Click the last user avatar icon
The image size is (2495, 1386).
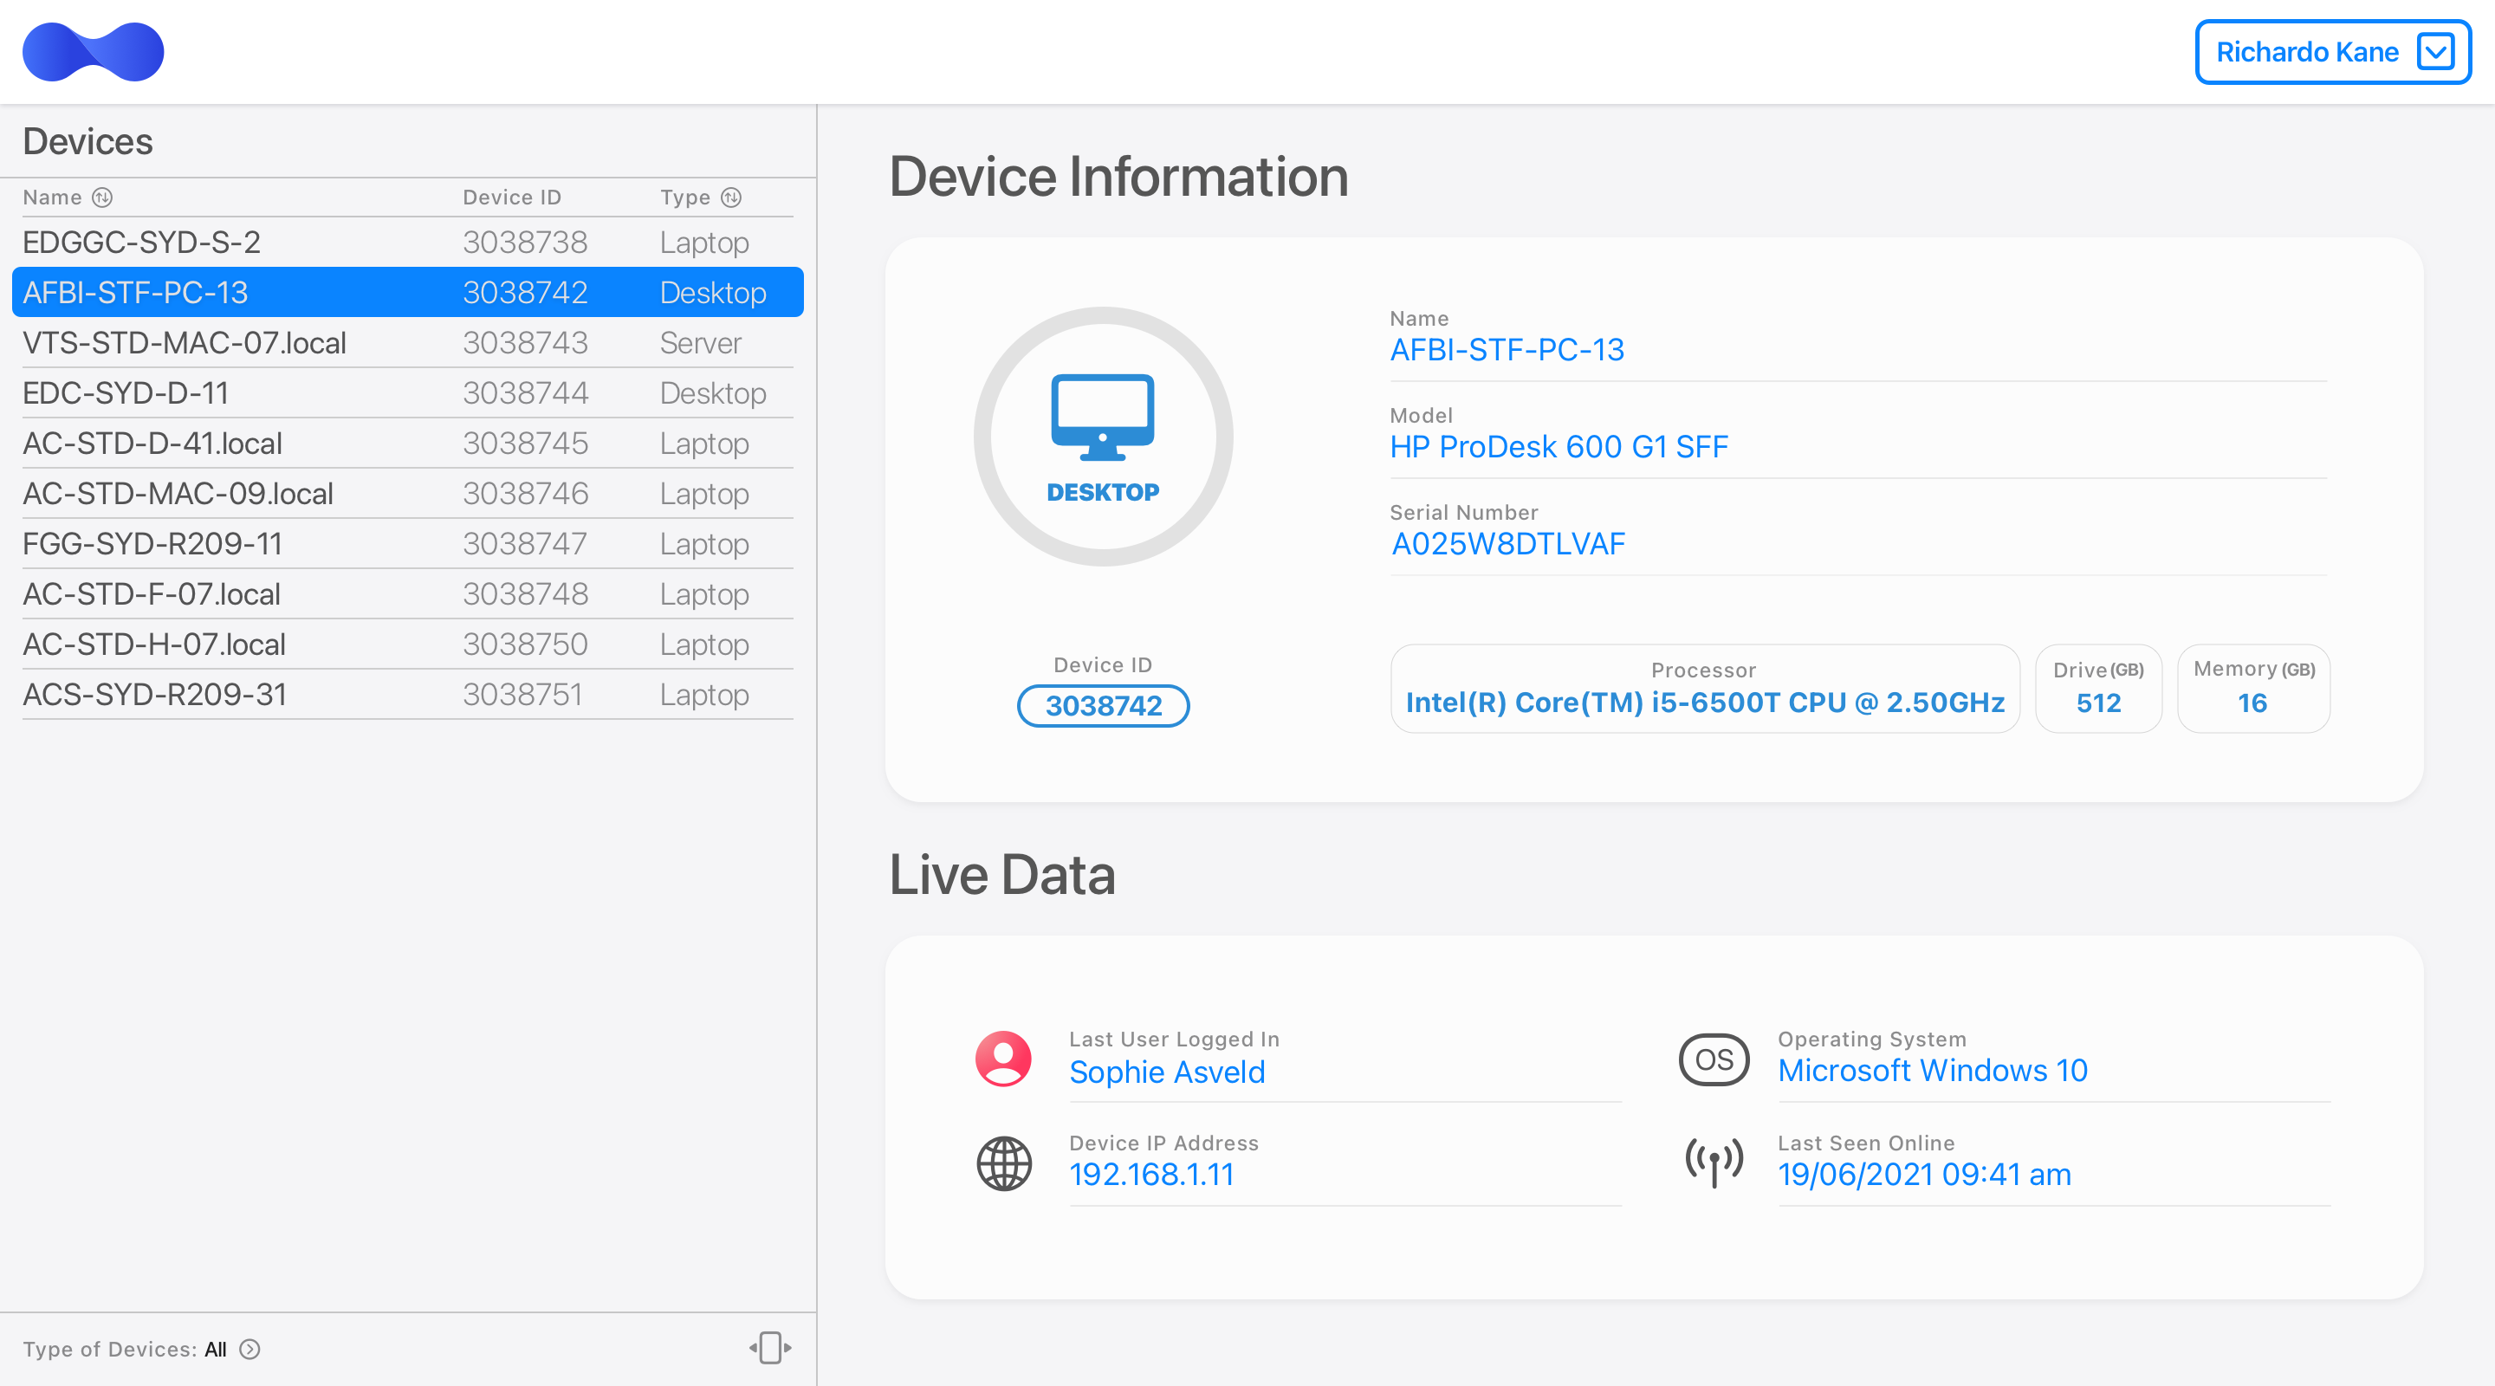[1003, 1059]
